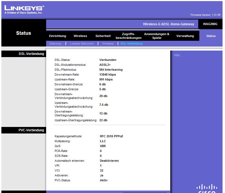
Task: Open the Einrichtung tab
Action: [x=57, y=36]
